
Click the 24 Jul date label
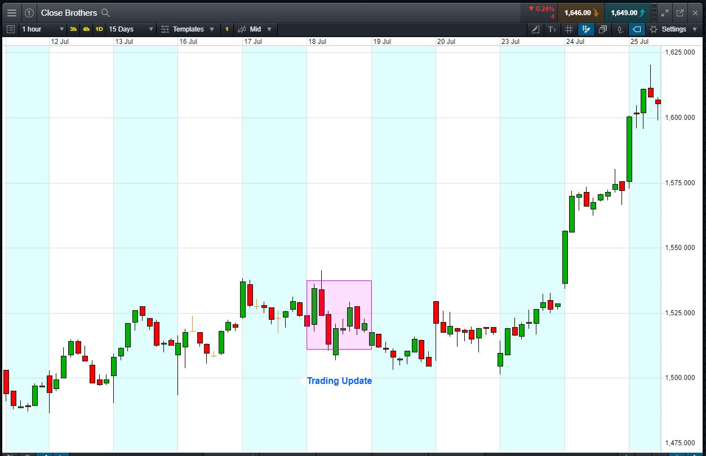click(575, 42)
